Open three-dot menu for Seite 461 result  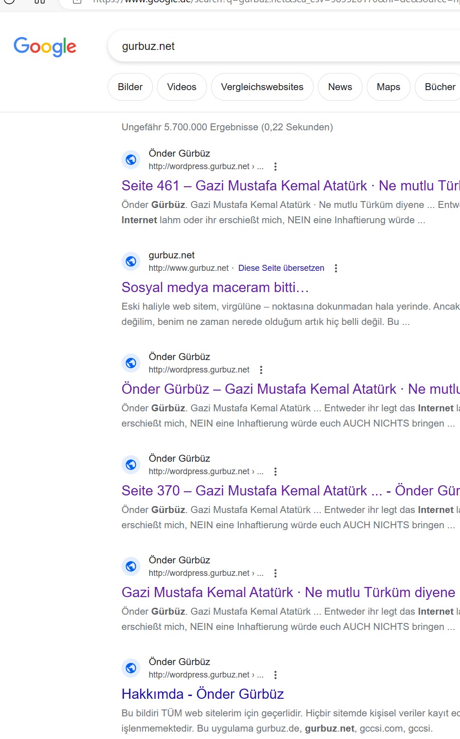point(275,166)
